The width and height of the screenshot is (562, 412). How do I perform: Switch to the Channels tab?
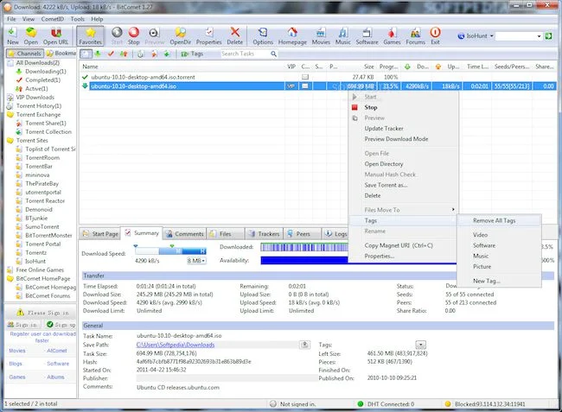(x=25, y=54)
